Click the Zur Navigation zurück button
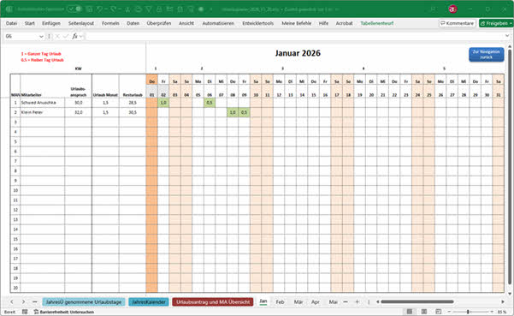The image size is (514, 316). pyautogui.click(x=486, y=55)
